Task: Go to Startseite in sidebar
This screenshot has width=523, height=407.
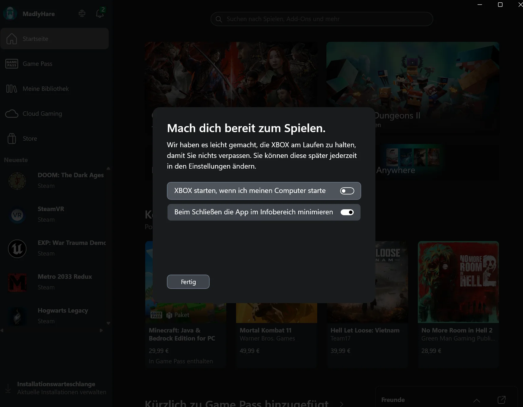Action: click(55, 39)
